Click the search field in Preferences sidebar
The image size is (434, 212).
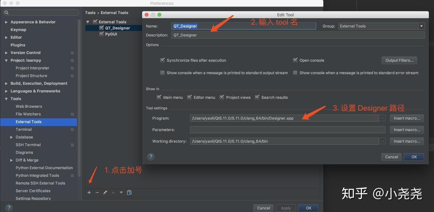pos(41,12)
